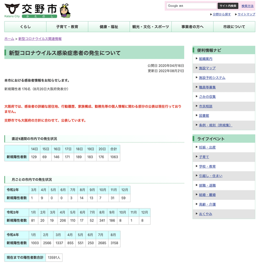Click the arrow bullet beside 妊娠・出産
This screenshot has width=263, height=265.
[x=197, y=147]
